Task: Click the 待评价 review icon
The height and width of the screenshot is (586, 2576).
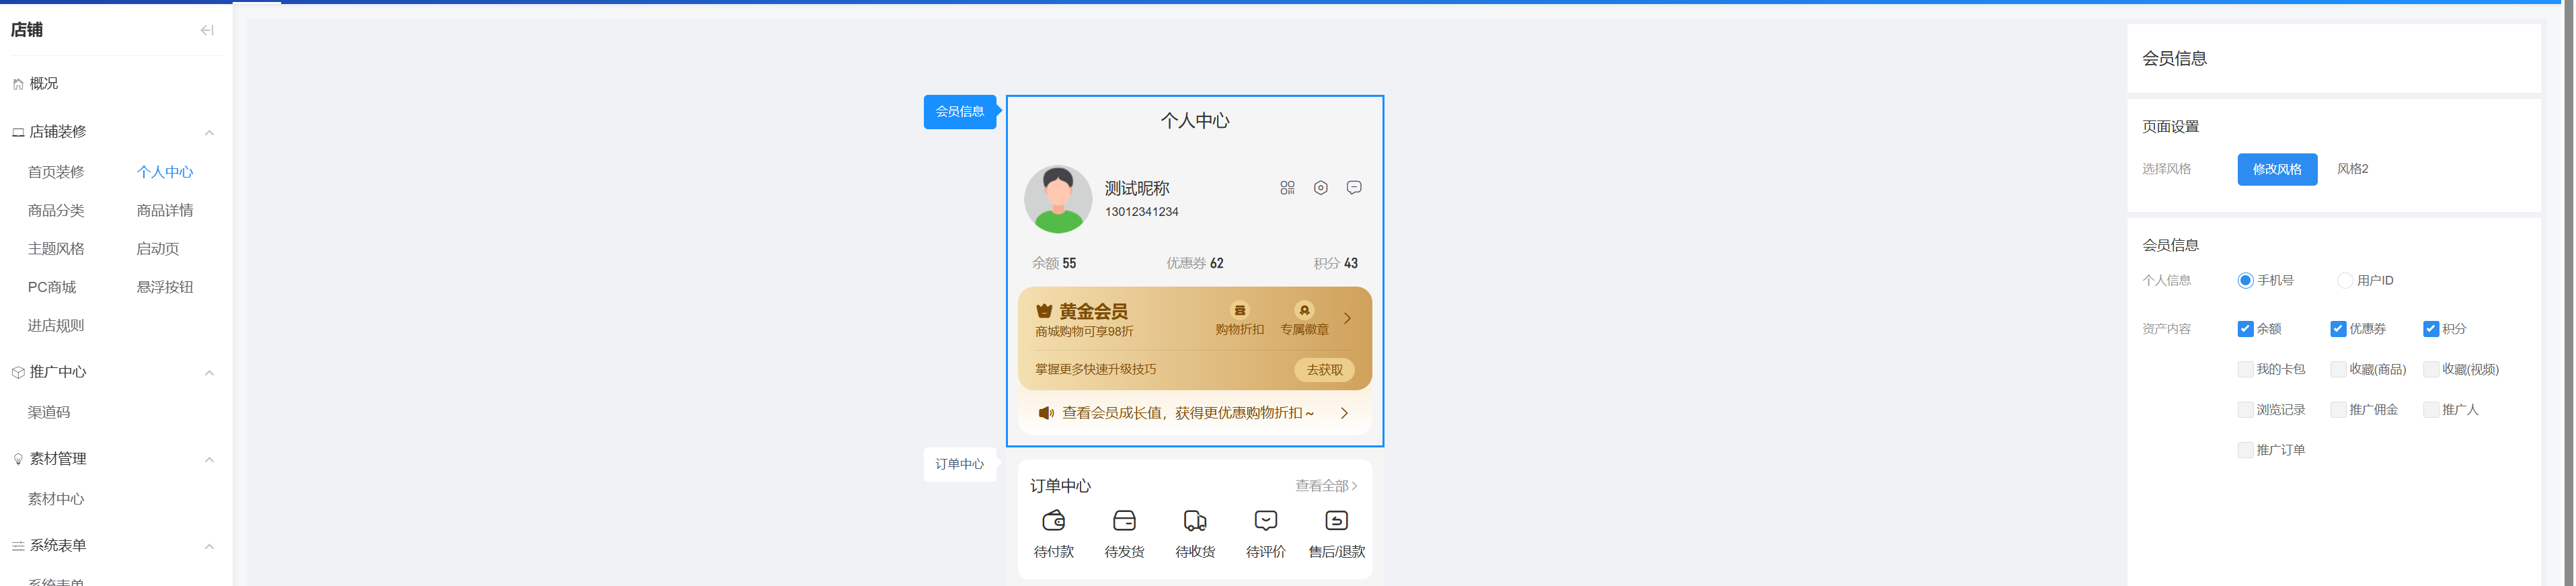Action: tap(1266, 521)
